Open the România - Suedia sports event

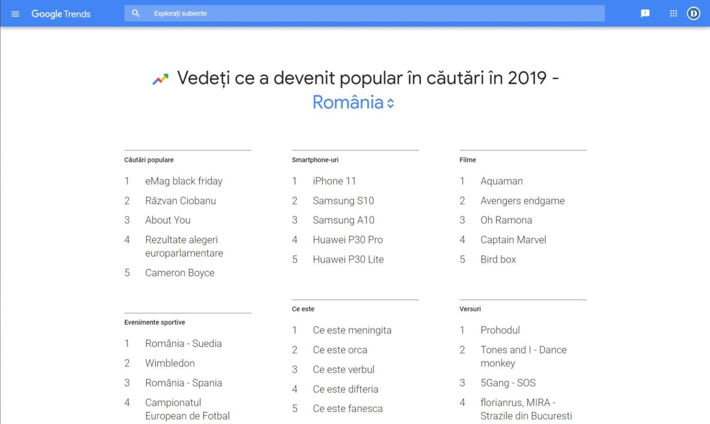pyautogui.click(x=183, y=344)
